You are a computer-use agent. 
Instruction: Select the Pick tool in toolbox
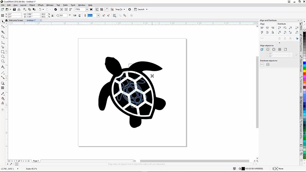(x=3, y=21)
